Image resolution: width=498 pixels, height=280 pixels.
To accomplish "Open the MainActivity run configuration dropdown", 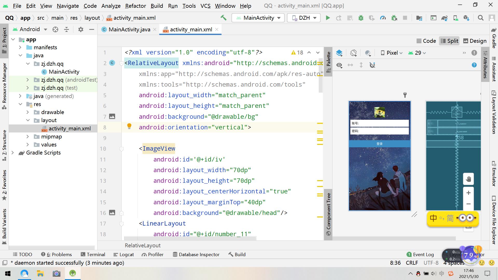I will point(258,18).
